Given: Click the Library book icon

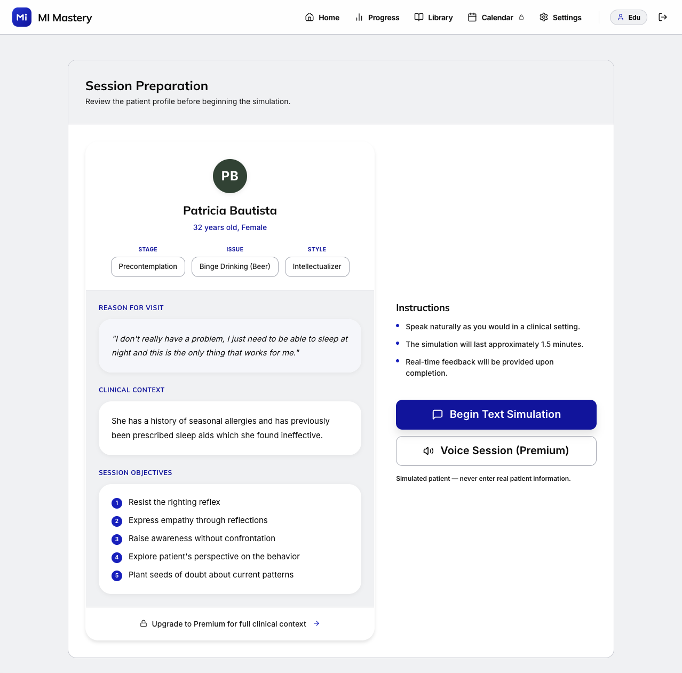Looking at the screenshot, I should [x=419, y=17].
